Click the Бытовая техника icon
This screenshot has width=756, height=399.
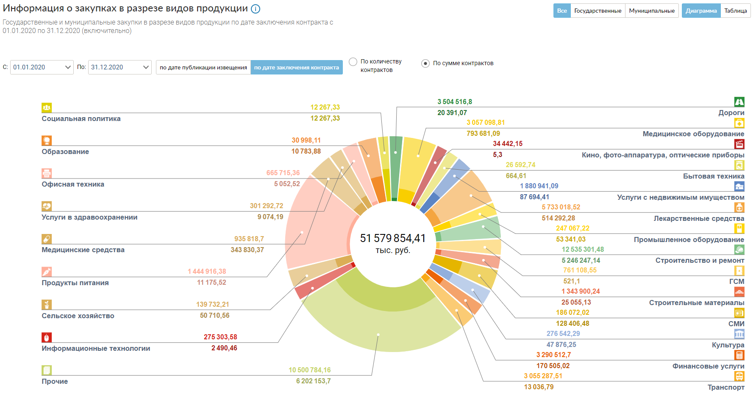click(739, 165)
